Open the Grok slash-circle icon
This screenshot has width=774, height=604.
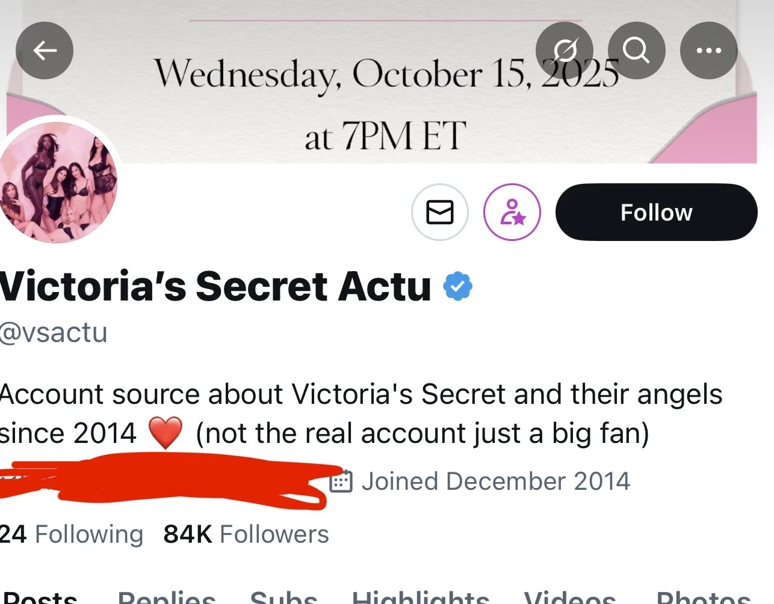(565, 50)
